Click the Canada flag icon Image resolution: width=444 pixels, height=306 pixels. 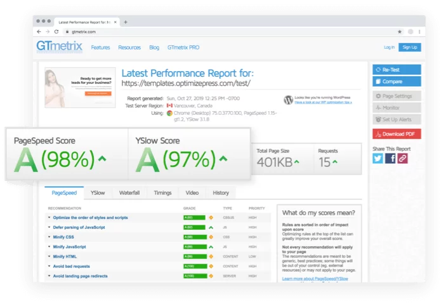(x=169, y=105)
